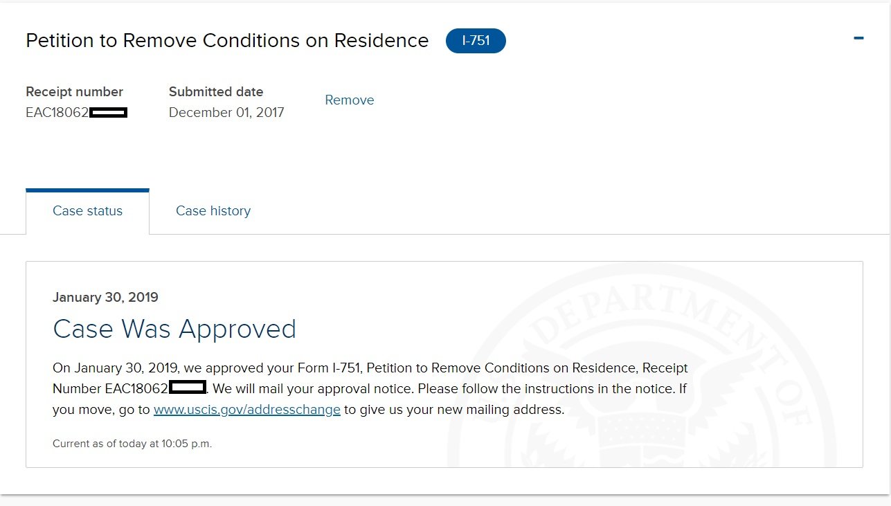Image resolution: width=891 pixels, height=506 pixels.
Task: Open the www.uscis.gov/addresschange link
Action: click(247, 409)
